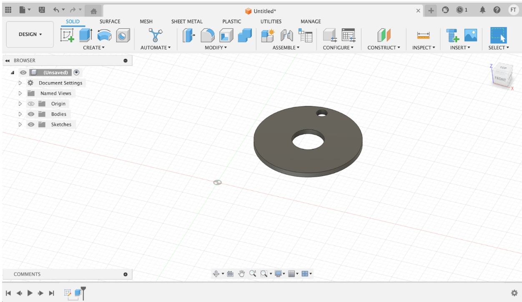This screenshot has height=302, width=522.
Task: Switch to the PLASTIC tab
Action: point(231,22)
